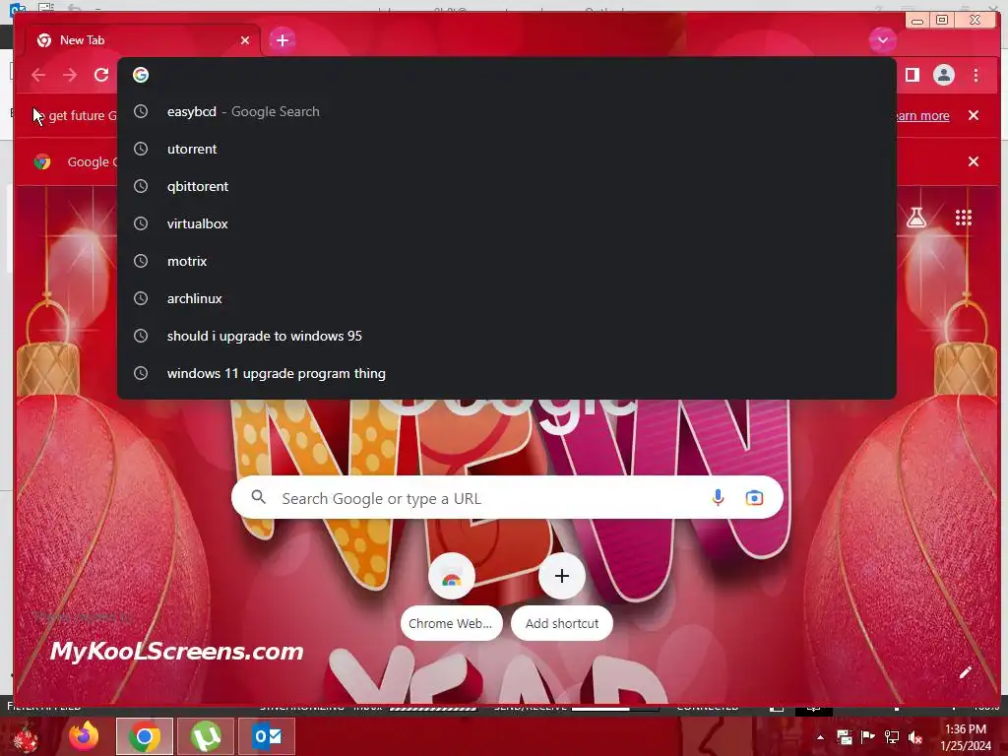This screenshot has height=756, width=1008.
Task: Open Google Lens image search camera icon
Action: coord(754,497)
